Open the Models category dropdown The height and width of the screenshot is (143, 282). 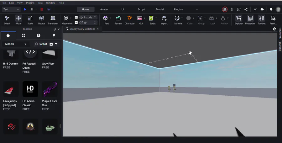point(15,44)
